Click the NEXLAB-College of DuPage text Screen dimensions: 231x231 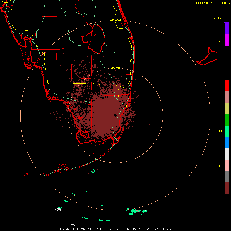(x=205, y=3)
